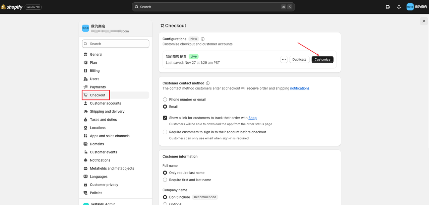This screenshot has height=205, width=429.
Task: Open the Shopify inbox icon in the header
Action: [x=388, y=7]
